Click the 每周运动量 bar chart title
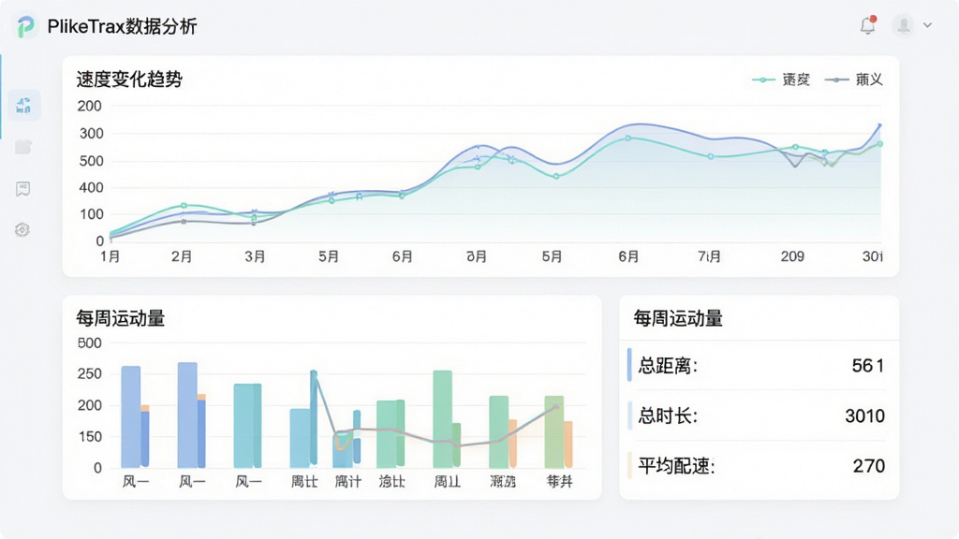 coord(121,318)
